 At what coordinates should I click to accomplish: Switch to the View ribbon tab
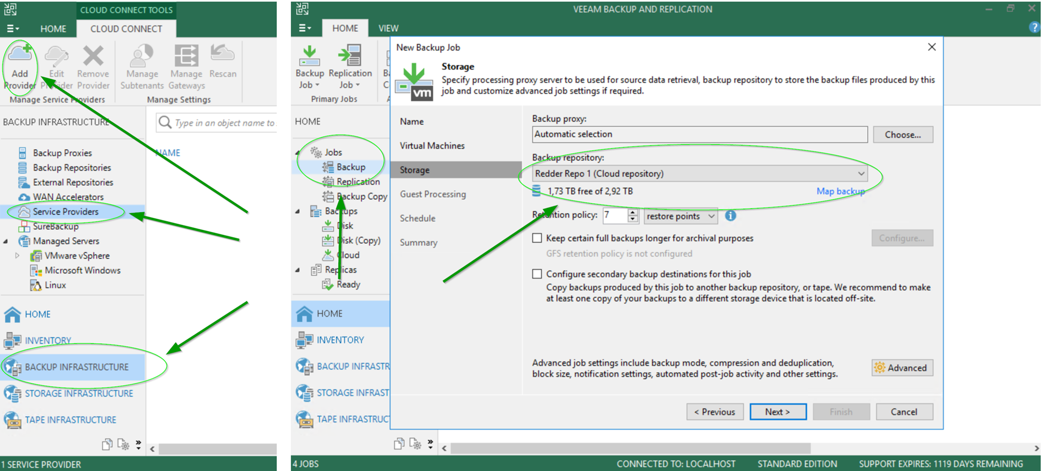click(x=388, y=28)
